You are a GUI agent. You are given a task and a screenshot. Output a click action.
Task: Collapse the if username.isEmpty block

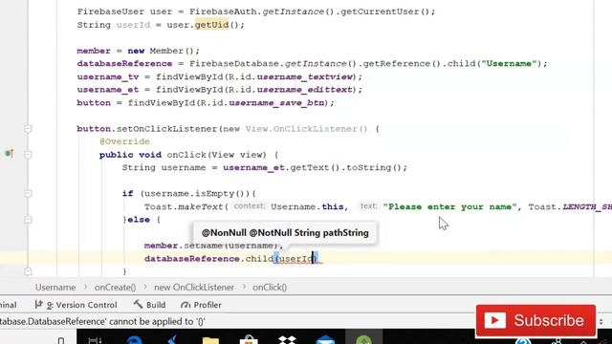click(x=28, y=193)
